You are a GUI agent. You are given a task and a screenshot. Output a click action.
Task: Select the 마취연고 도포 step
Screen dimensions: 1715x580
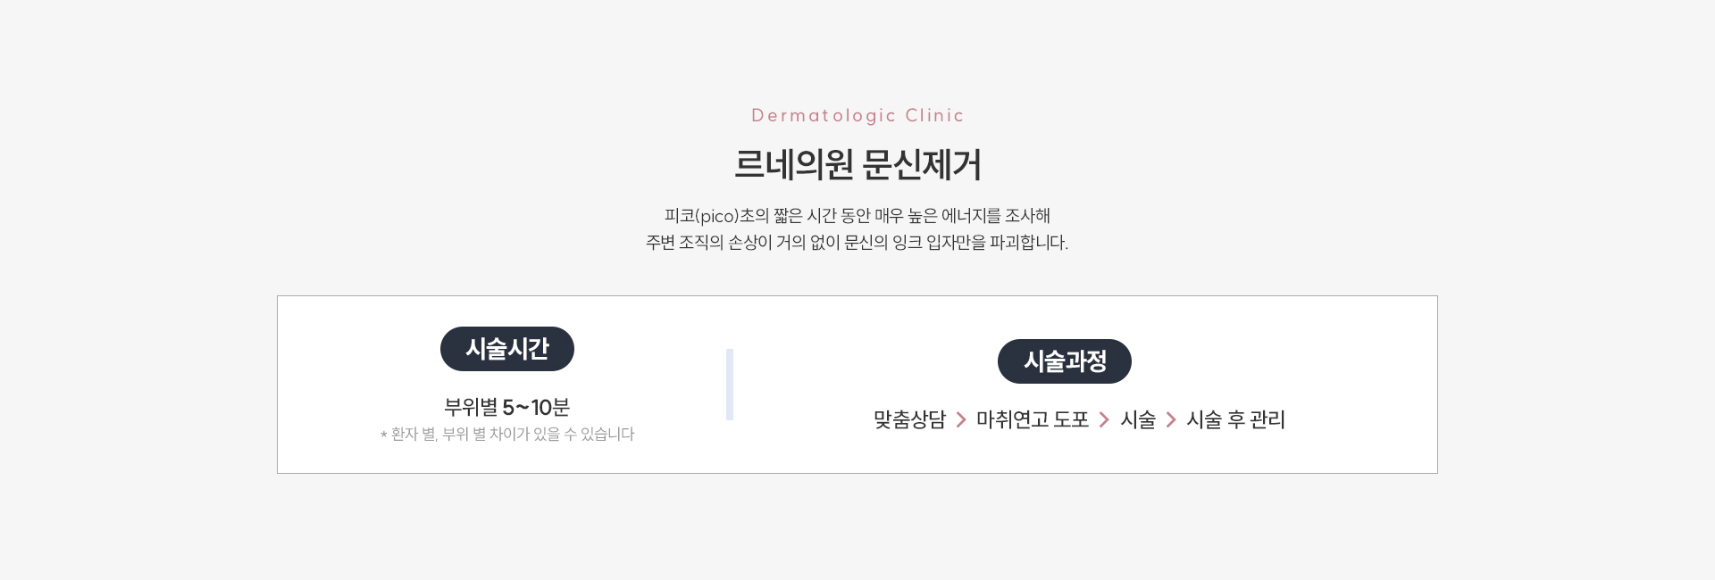pos(1033,419)
